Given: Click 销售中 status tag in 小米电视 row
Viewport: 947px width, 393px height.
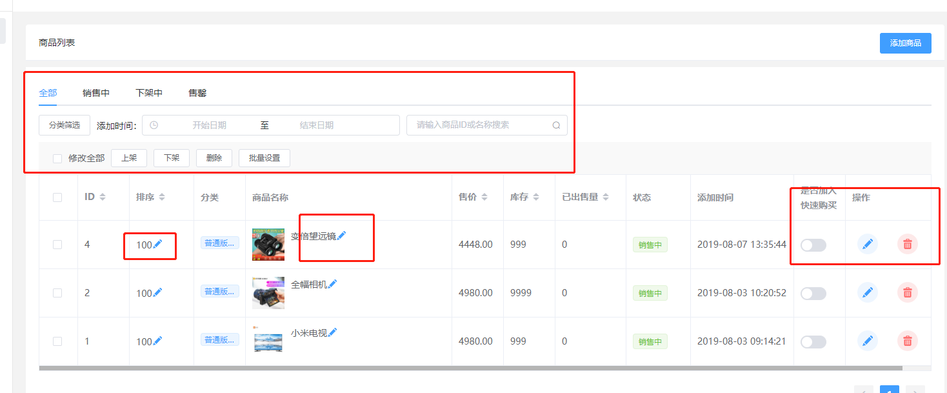Looking at the screenshot, I should click(650, 342).
